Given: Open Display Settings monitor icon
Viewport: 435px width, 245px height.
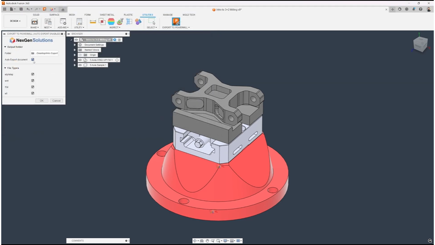Looking at the screenshot, I should tap(225, 241).
